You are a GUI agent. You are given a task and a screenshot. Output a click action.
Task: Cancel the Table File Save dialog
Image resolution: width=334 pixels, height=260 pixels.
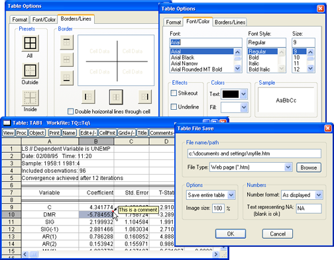tap(278, 234)
